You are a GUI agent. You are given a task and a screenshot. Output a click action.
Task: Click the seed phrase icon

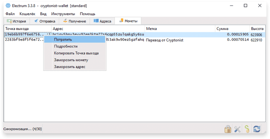click(x=247, y=129)
